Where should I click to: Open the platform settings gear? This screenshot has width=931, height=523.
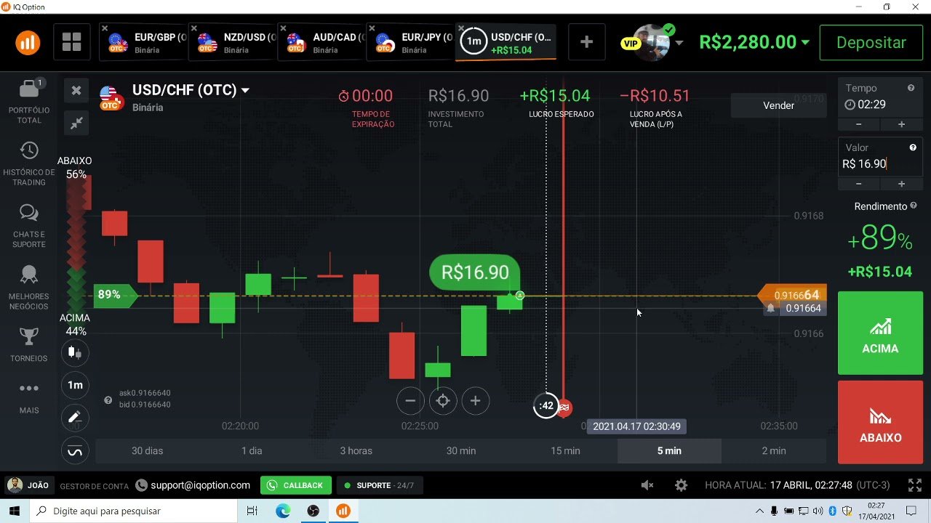(681, 485)
